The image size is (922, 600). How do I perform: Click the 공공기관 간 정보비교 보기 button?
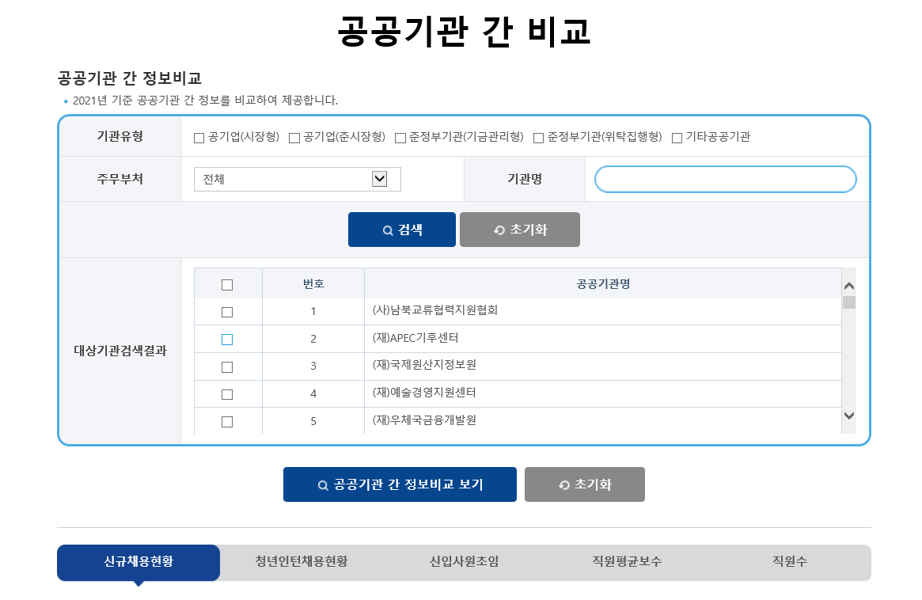click(x=400, y=484)
